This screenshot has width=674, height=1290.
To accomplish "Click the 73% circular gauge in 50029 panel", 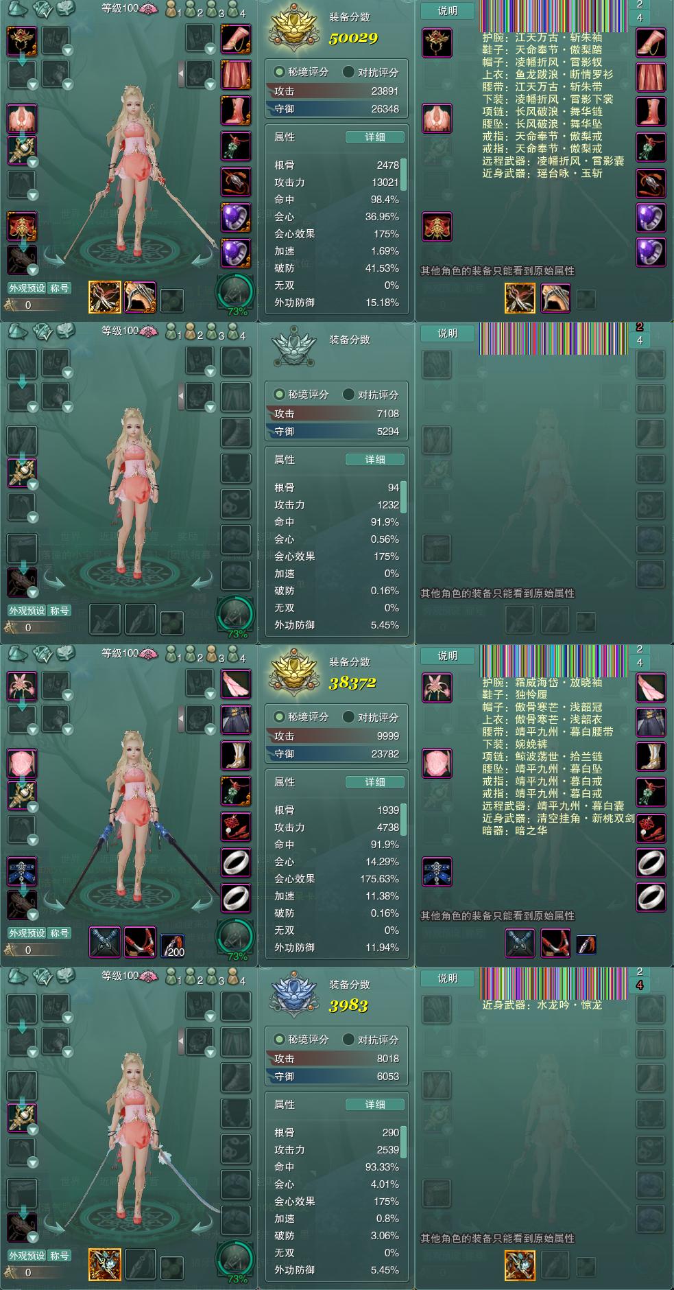I will (x=234, y=294).
